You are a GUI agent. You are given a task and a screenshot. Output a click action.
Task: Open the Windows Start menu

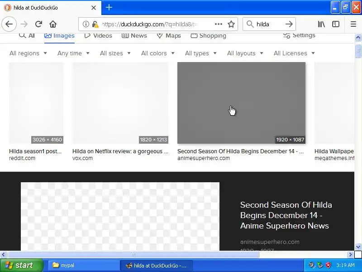point(22,265)
